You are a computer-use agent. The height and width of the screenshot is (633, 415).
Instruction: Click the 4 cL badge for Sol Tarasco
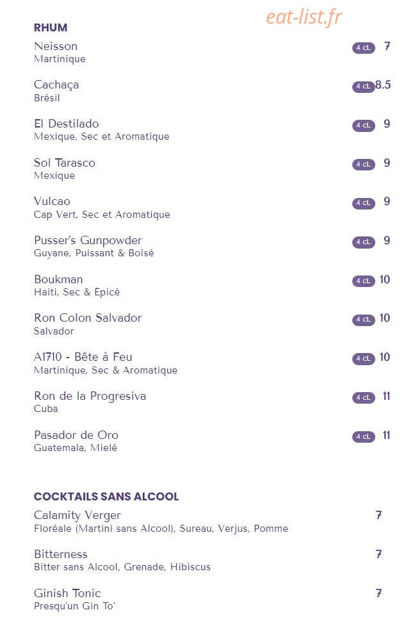363,164
